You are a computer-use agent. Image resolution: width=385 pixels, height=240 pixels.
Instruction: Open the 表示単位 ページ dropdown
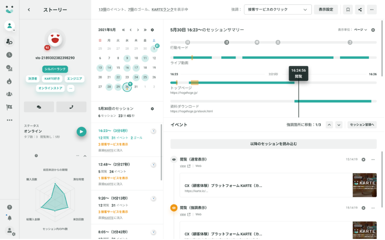coord(361,30)
